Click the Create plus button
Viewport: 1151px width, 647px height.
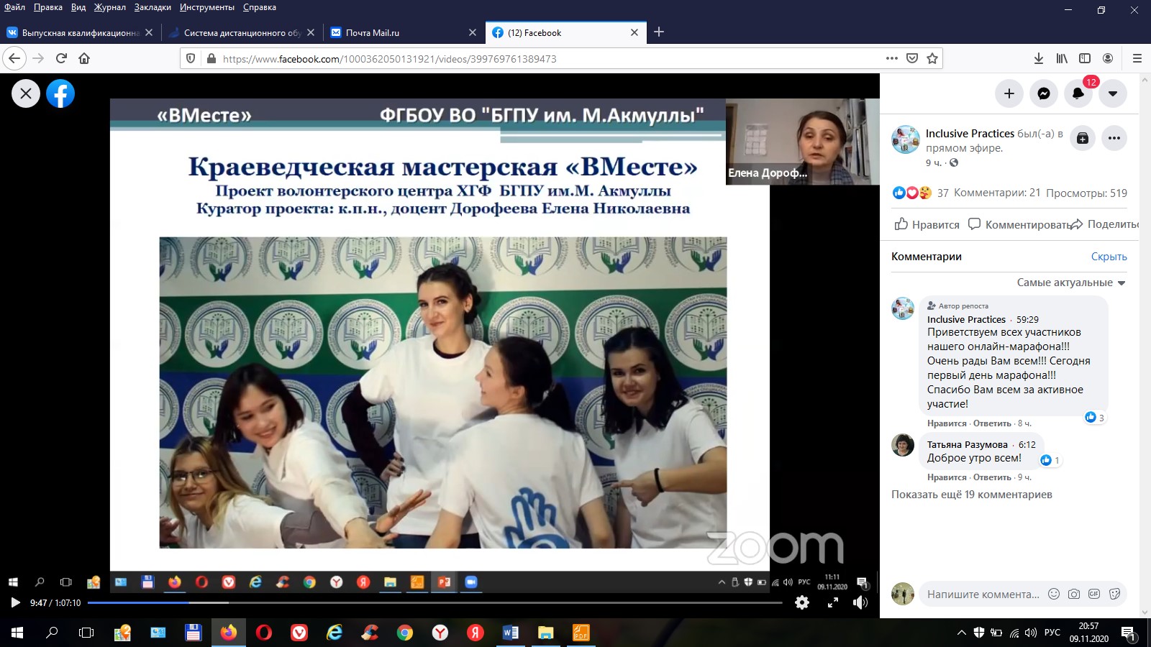click(1009, 93)
